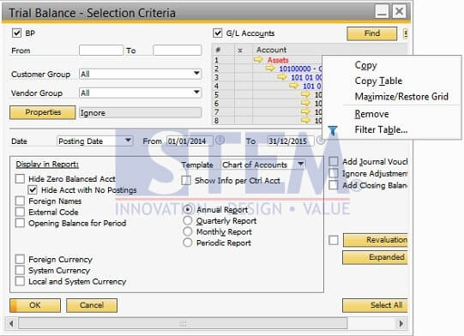464x336 pixels.
Task: Click the x column header
Action: pyautogui.click(x=240, y=51)
